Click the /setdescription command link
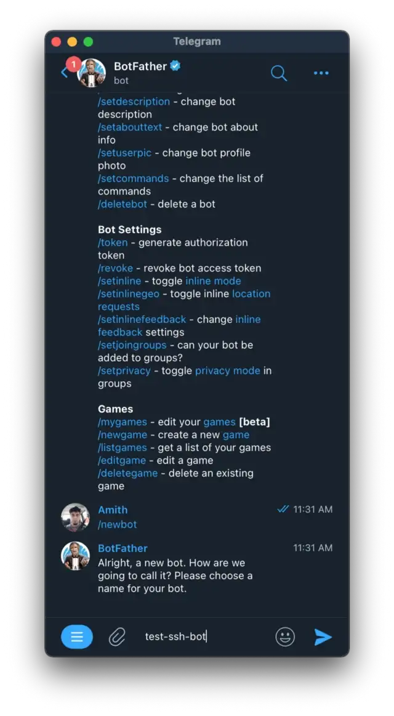The height and width of the screenshot is (716, 394). (134, 102)
